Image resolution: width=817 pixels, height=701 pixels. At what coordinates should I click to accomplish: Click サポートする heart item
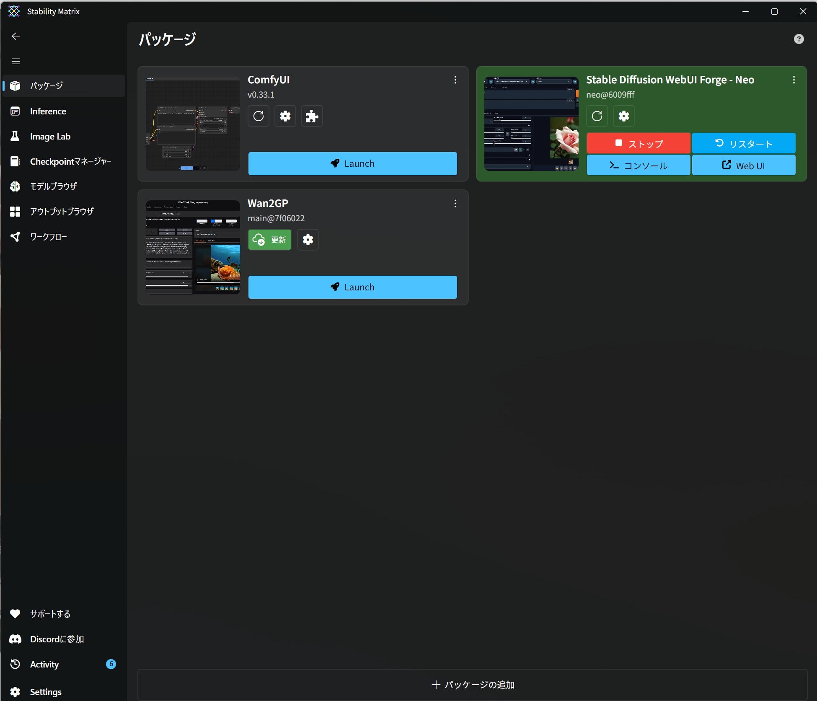click(x=64, y=614)
